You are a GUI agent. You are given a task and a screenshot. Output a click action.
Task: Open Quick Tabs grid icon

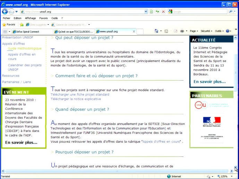pos(5,32)
